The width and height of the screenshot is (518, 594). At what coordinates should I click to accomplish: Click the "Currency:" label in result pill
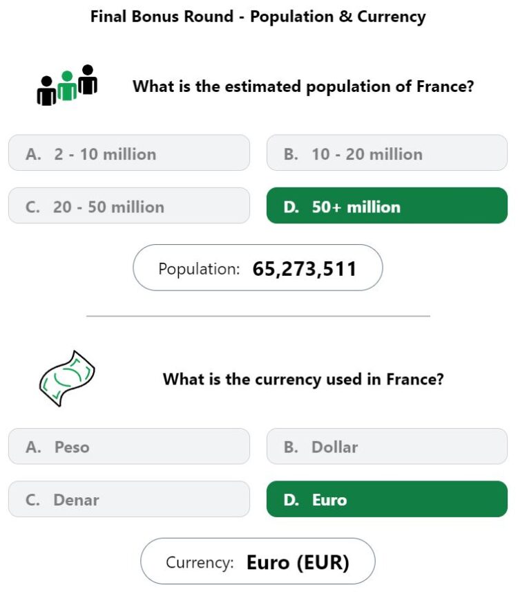pyautogui.click(x=200, y=562)
